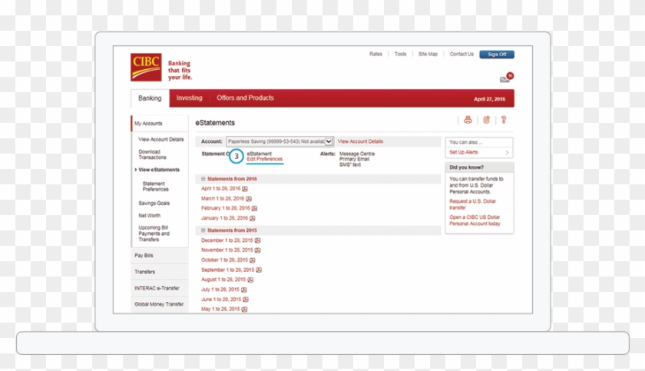
Task: Click the Sign Off button
Action: click(497, 55)
